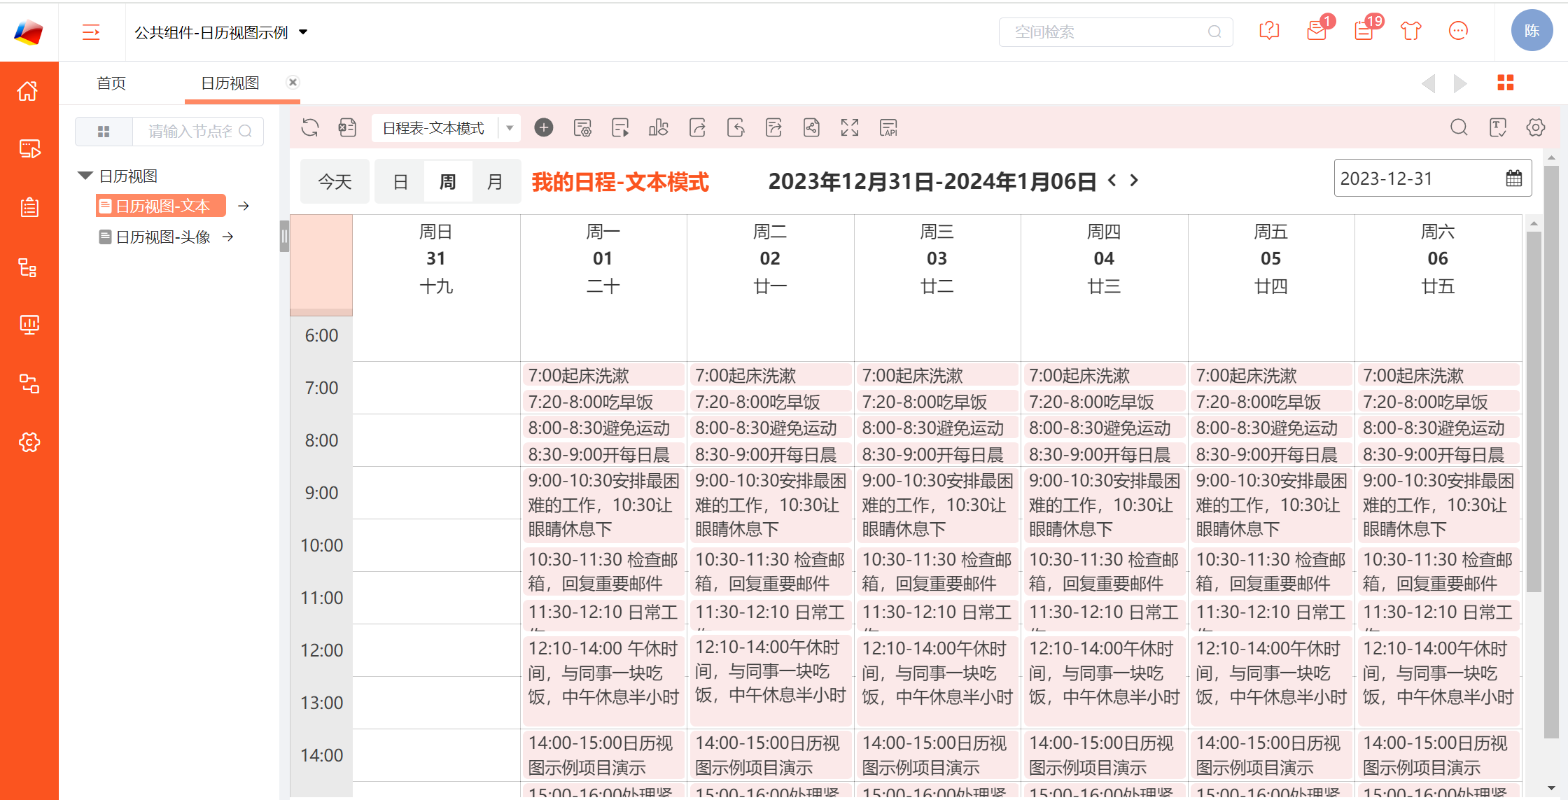Select 日历视图-文本 tree item

(162, 206)
